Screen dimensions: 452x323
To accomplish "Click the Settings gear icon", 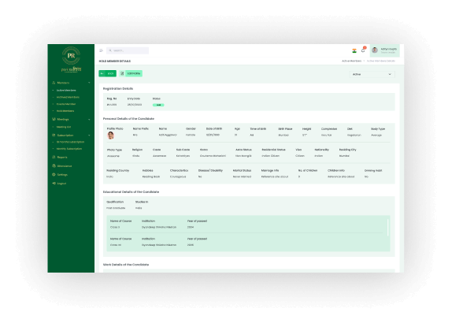I will [x=54, y=174].
